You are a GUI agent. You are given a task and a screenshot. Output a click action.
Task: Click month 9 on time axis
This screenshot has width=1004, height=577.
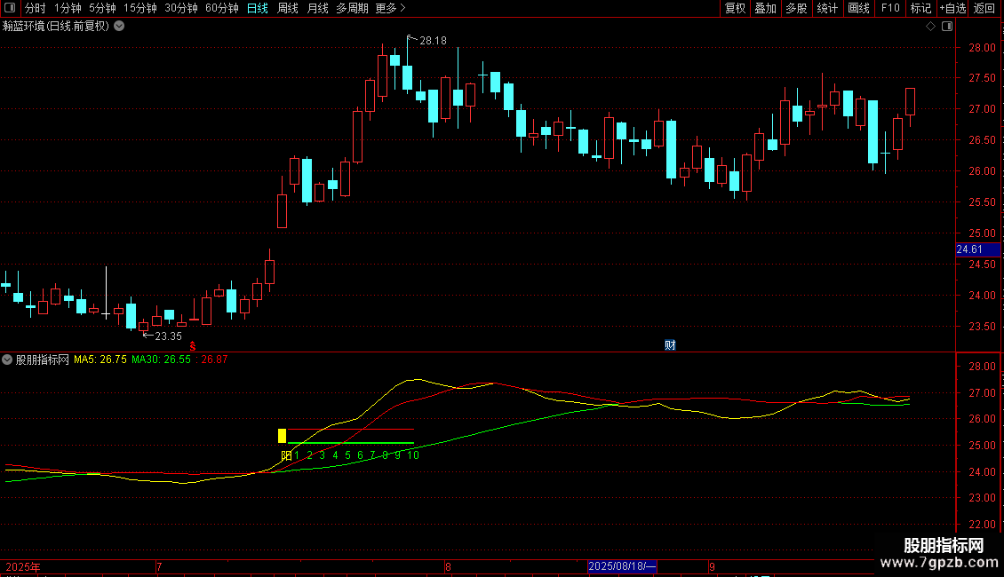[712, 566]
